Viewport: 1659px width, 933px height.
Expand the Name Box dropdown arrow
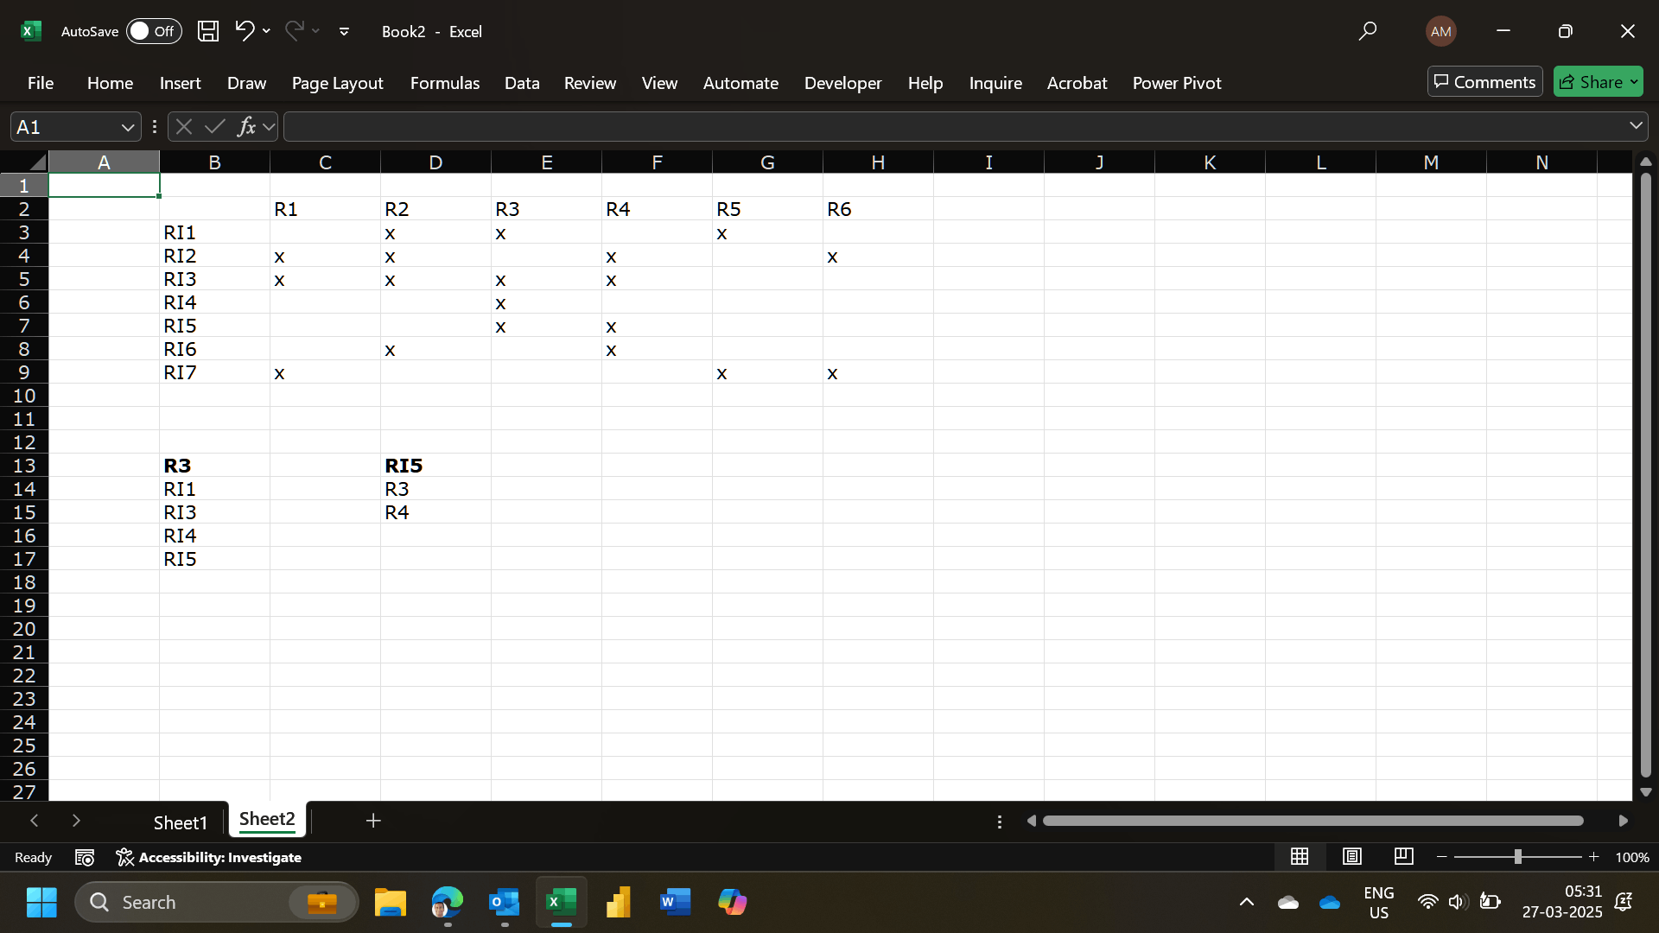[x=128, y=127]
